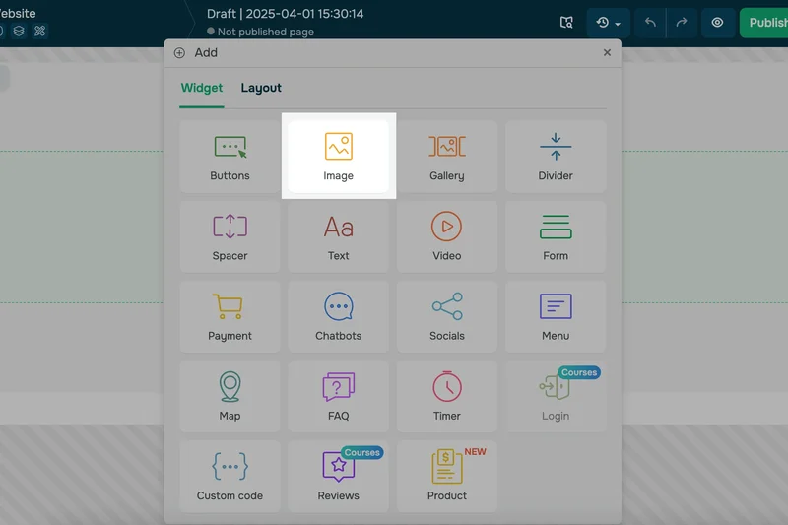Open the version history dropdown
Screen dimensions: 788x525
click(x=608, y=23)
